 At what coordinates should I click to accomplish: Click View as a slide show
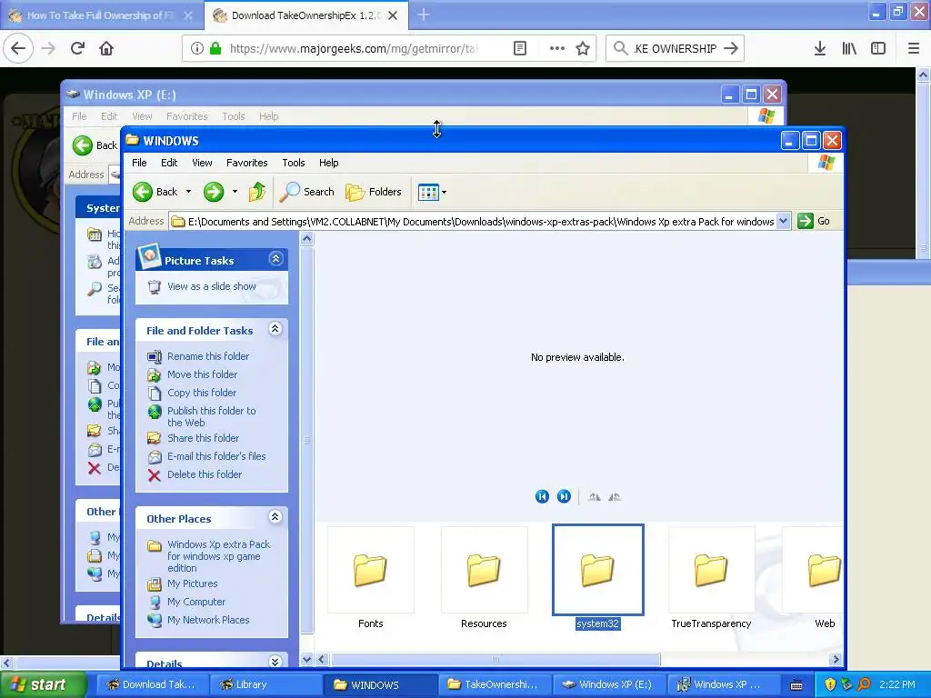click(x=211, y=286)
